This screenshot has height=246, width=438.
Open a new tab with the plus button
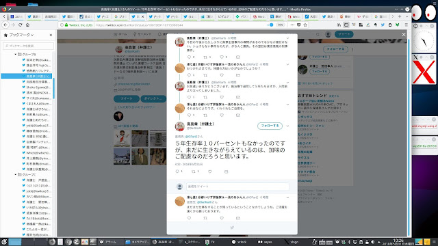(x=400, y=16)
